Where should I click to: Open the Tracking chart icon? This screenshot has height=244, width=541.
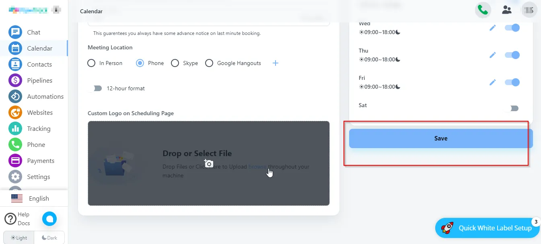point(15,128)
